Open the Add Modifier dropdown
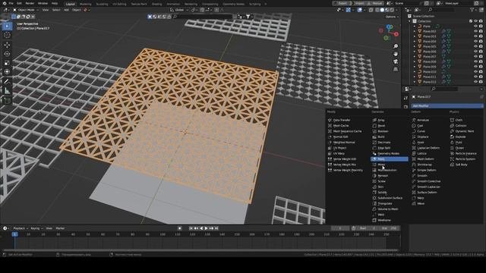This screenshot has width=486, height=273. point(447,106)
